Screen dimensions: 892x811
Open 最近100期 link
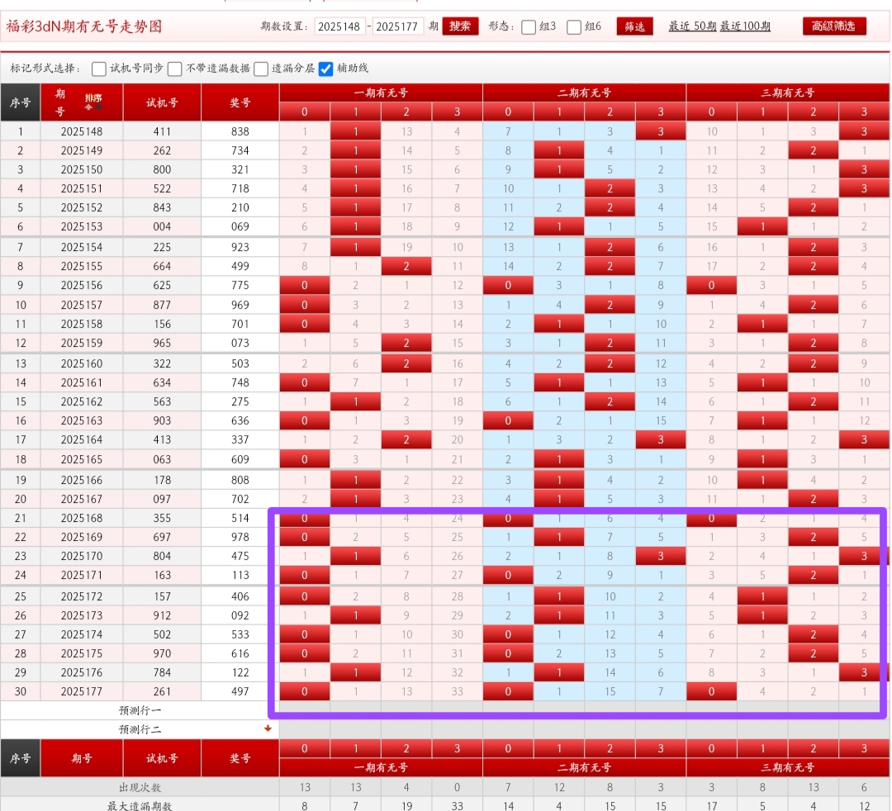745,26
